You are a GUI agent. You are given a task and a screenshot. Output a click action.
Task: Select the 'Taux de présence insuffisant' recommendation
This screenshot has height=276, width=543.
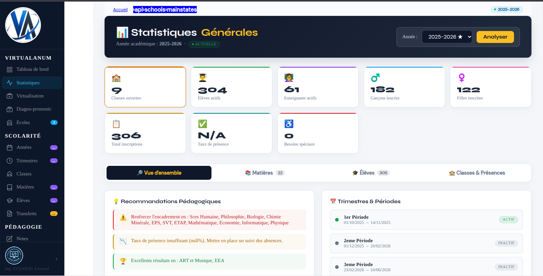(x=209, y=241)
